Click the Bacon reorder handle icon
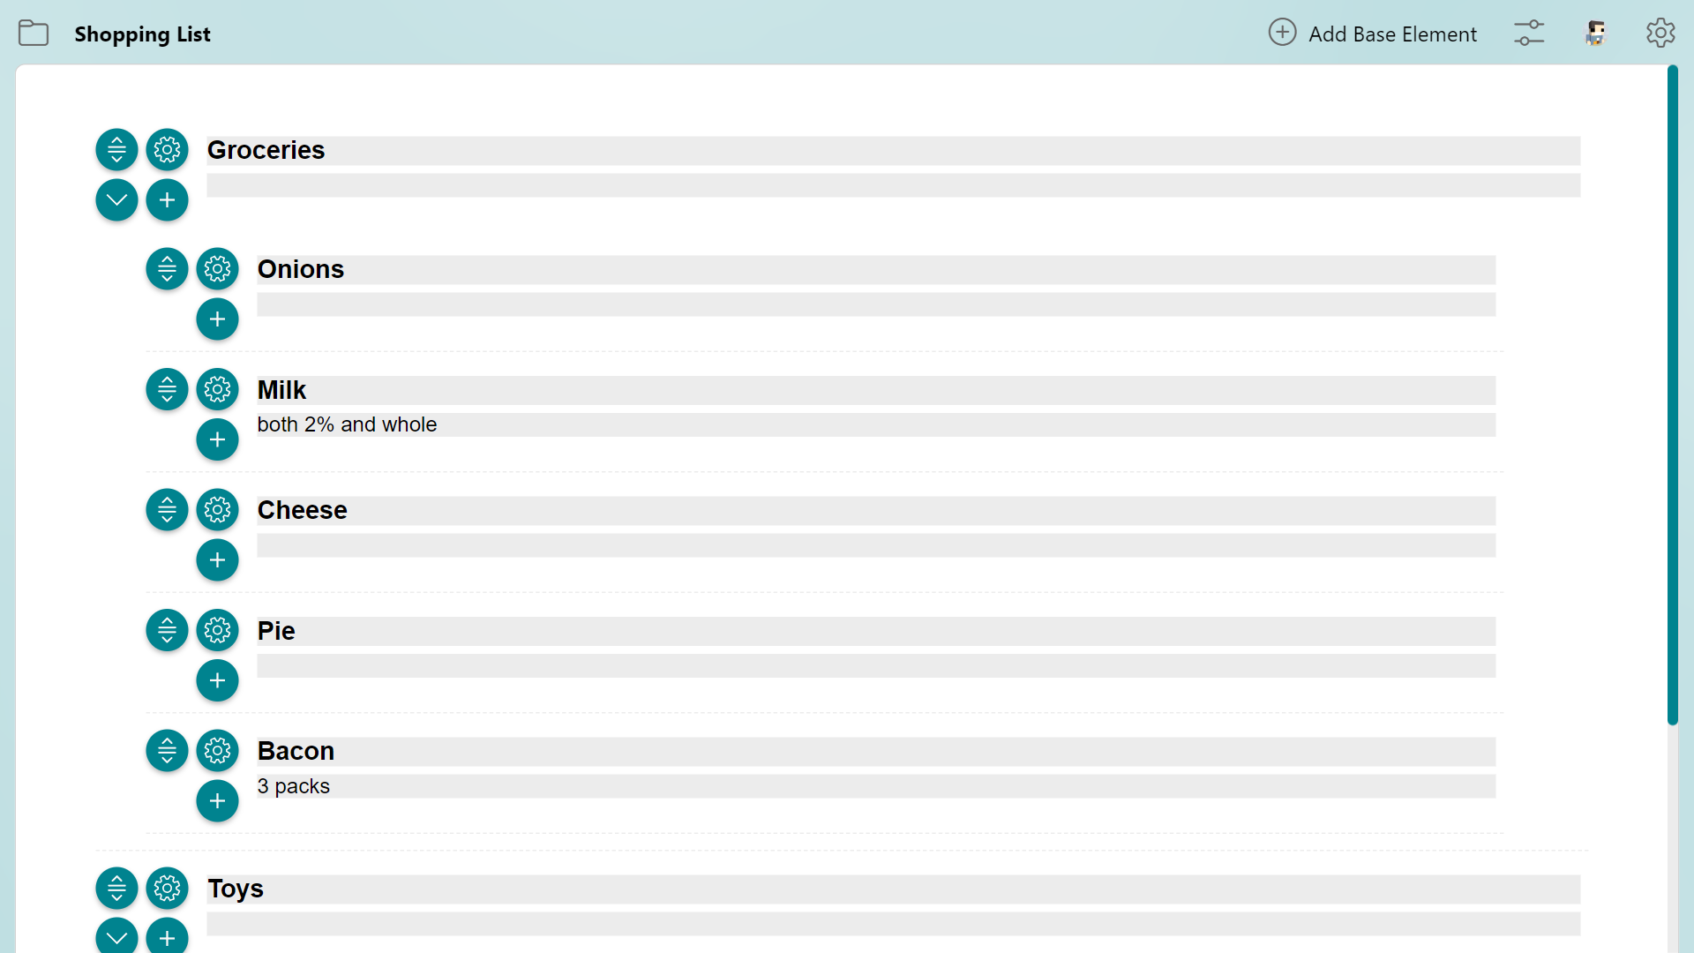 coord(167,751)
